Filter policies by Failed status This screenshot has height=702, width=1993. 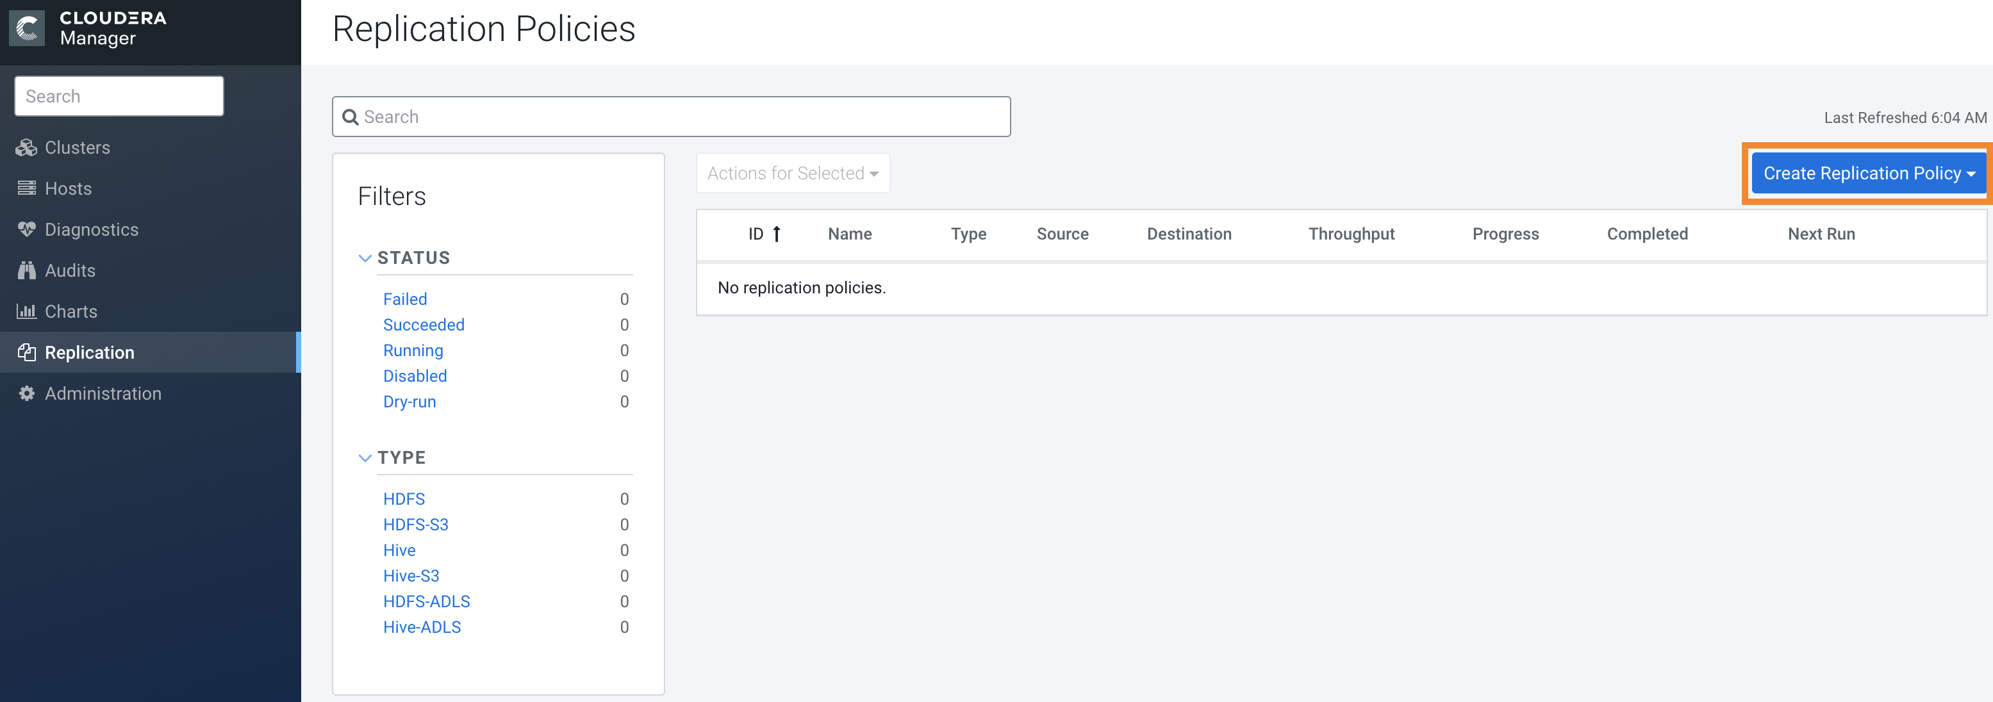click(x=404, y=299)
